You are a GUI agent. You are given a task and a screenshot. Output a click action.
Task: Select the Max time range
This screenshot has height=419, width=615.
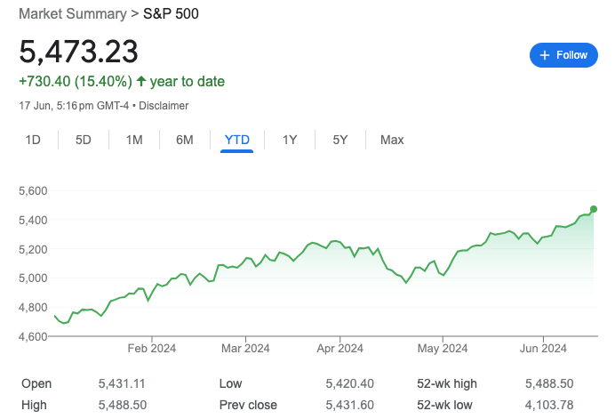click(x=392, y=140)
